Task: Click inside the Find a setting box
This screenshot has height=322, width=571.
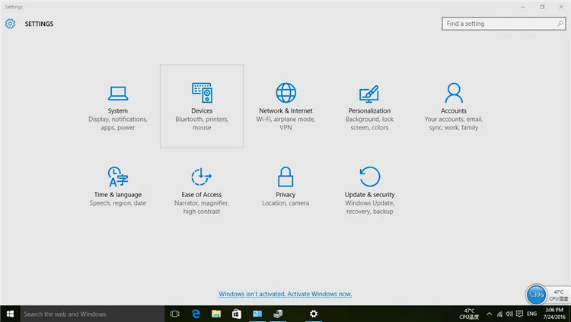Action: [504, 24]
